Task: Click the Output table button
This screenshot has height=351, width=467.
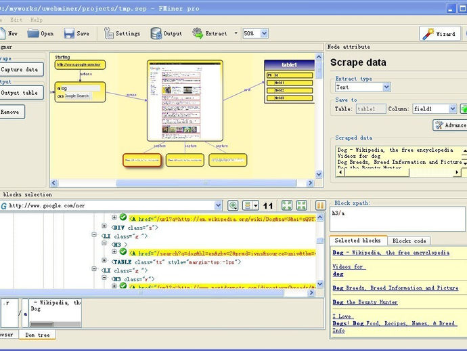Action: [x=21, y=93]
